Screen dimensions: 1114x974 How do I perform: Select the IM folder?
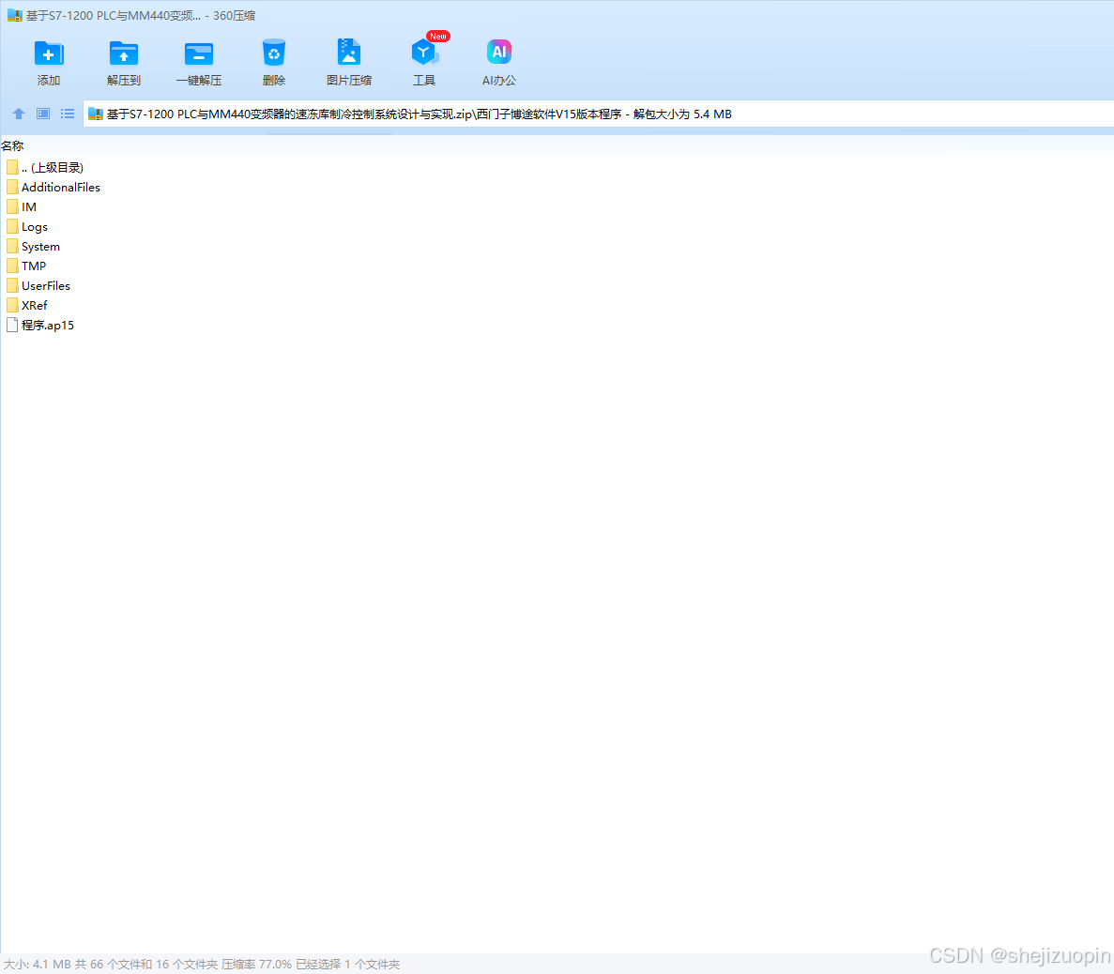pos(22,207)
